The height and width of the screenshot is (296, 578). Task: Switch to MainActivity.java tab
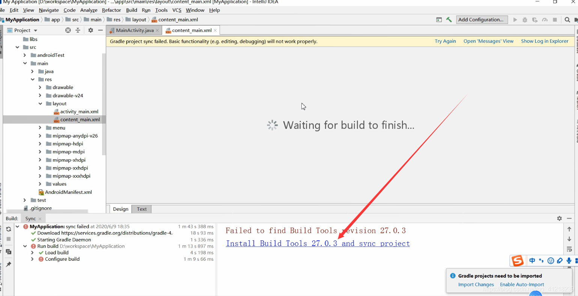pos(134,30)
